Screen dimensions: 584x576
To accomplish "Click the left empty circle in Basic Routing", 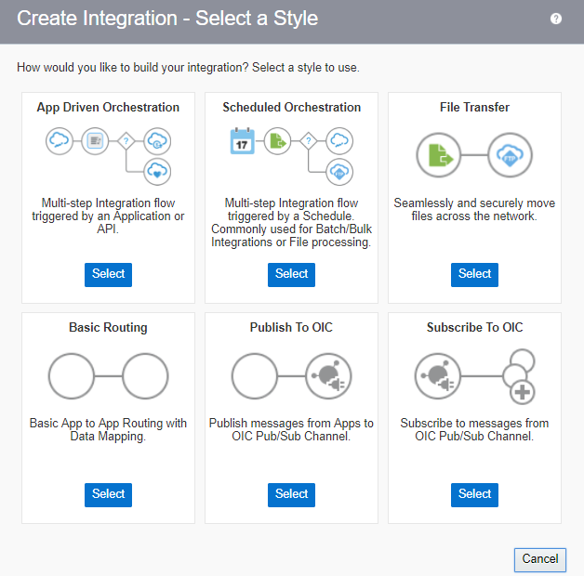I will (72, 375).
